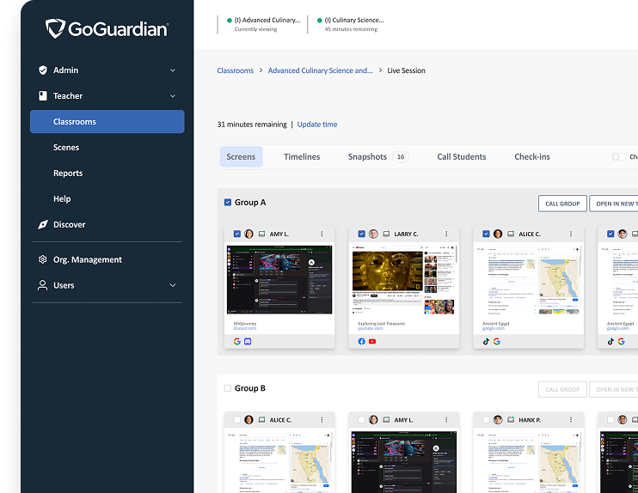
Task: Click the GoGuardian shield logo
Action: (55, 28)
